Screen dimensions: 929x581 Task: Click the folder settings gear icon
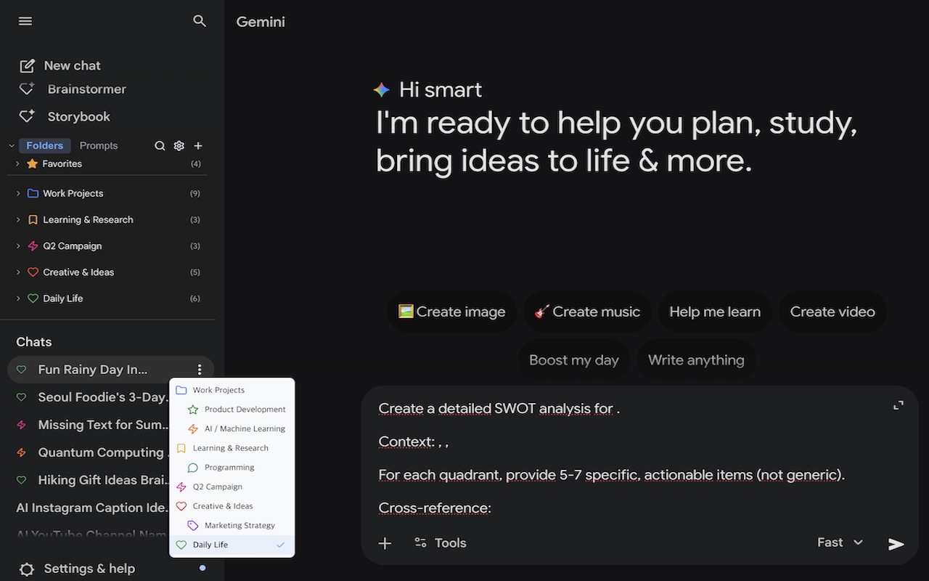(x=179, y=146)
